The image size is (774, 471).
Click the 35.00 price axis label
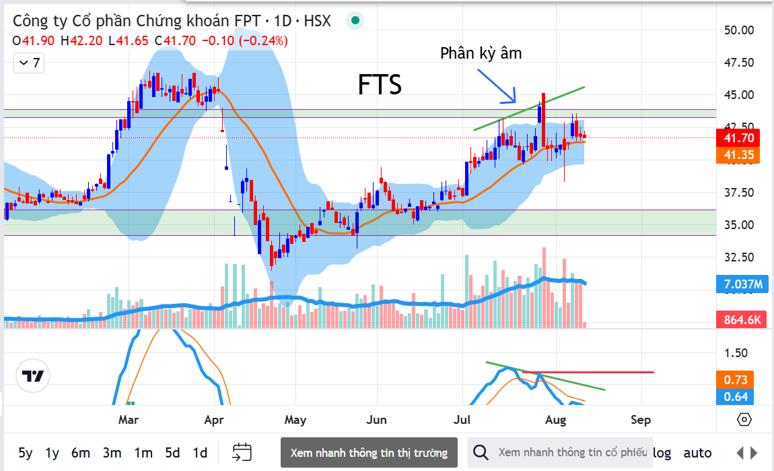pyautogui.click(x=739, y=225)
